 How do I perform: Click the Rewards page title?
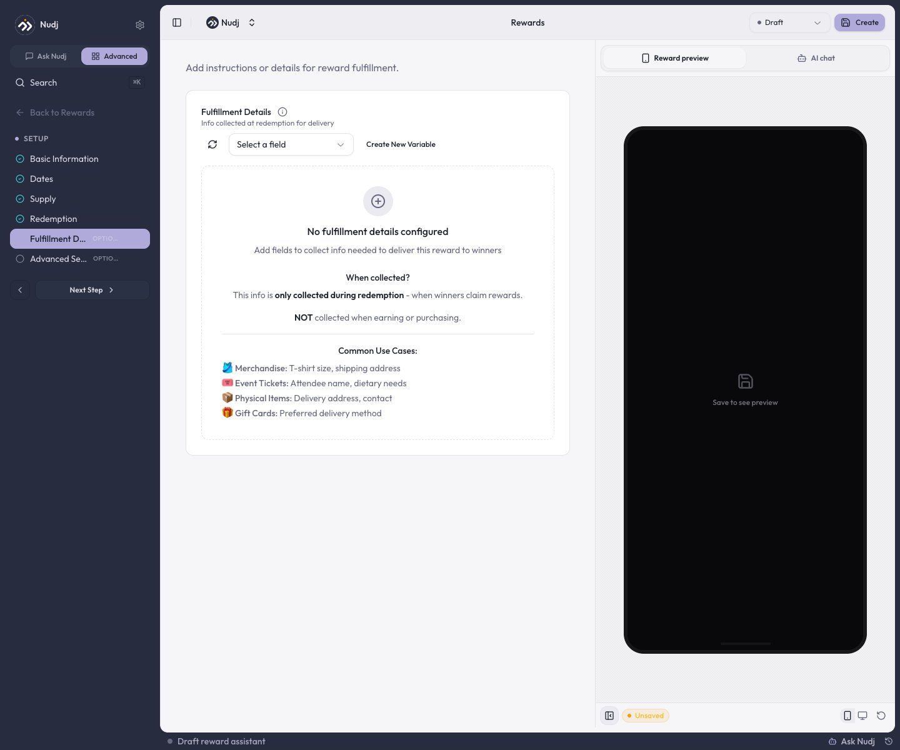pyautogui.click(x=527, y=22)
